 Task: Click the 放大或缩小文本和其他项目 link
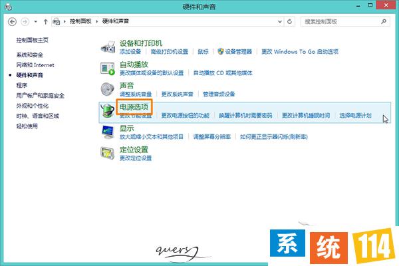152,137
